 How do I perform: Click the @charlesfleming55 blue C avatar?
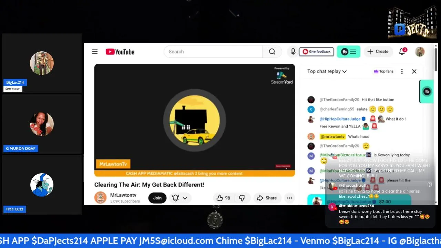point(311,109)
